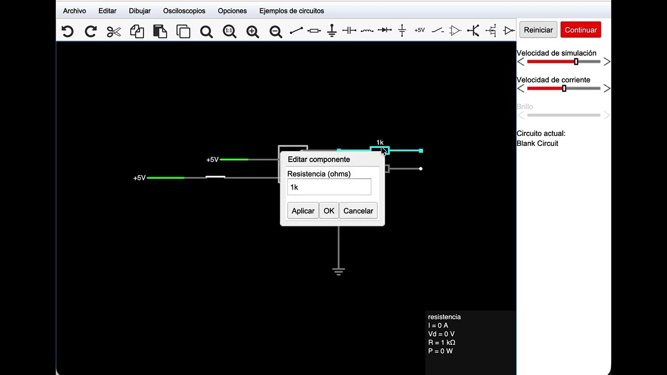Image resolution: width=667 pixels, height=375 pixels.
Task: Decrease current speed with left arrow
Action: click(x=521, y=89)
